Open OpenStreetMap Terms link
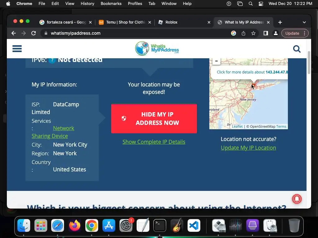The image size is (318, 238). [281, 126]
